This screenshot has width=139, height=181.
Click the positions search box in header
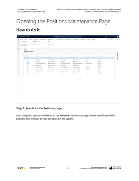coord(68,37)
